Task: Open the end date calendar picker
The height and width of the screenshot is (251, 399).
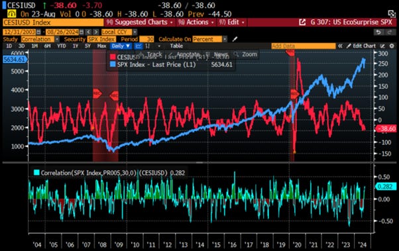Action: click(x=82, y=32)
